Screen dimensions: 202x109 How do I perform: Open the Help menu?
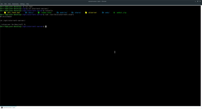click(x=28, y=4)
